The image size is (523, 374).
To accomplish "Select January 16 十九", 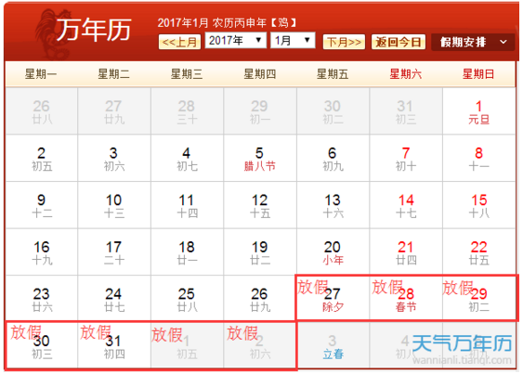I will (42, 252).
